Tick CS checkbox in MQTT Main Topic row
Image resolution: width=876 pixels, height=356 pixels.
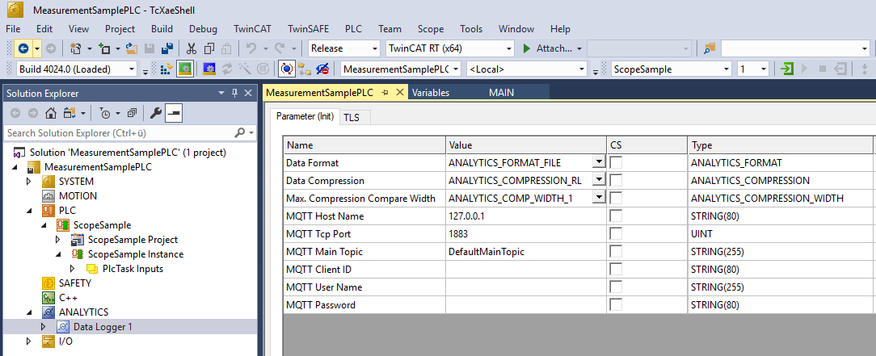click(x=616, y=252)
